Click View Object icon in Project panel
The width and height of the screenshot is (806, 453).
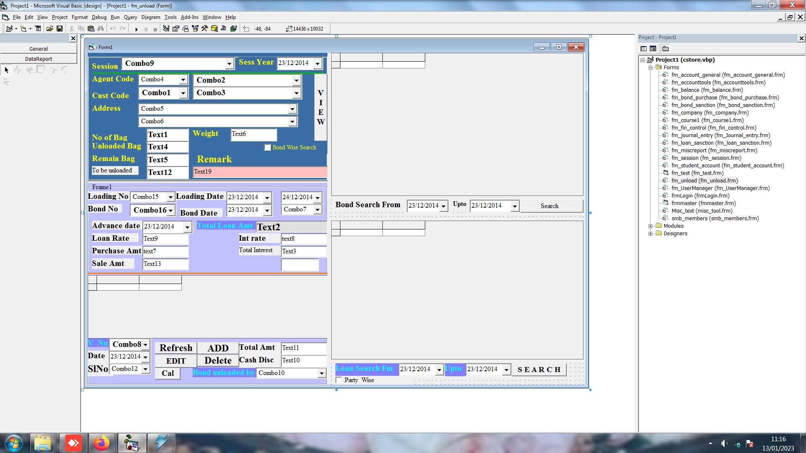click(x=653, y=49)
